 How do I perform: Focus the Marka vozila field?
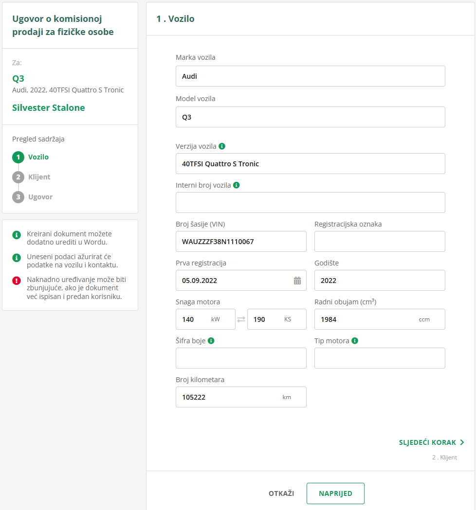pyautogui.click(x=310, y=76)
